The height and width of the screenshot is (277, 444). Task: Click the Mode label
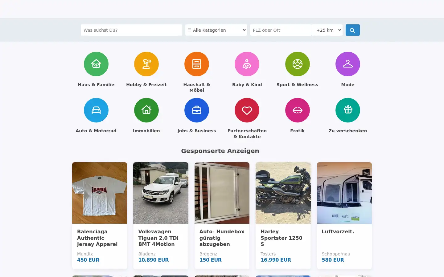point(348,85)
